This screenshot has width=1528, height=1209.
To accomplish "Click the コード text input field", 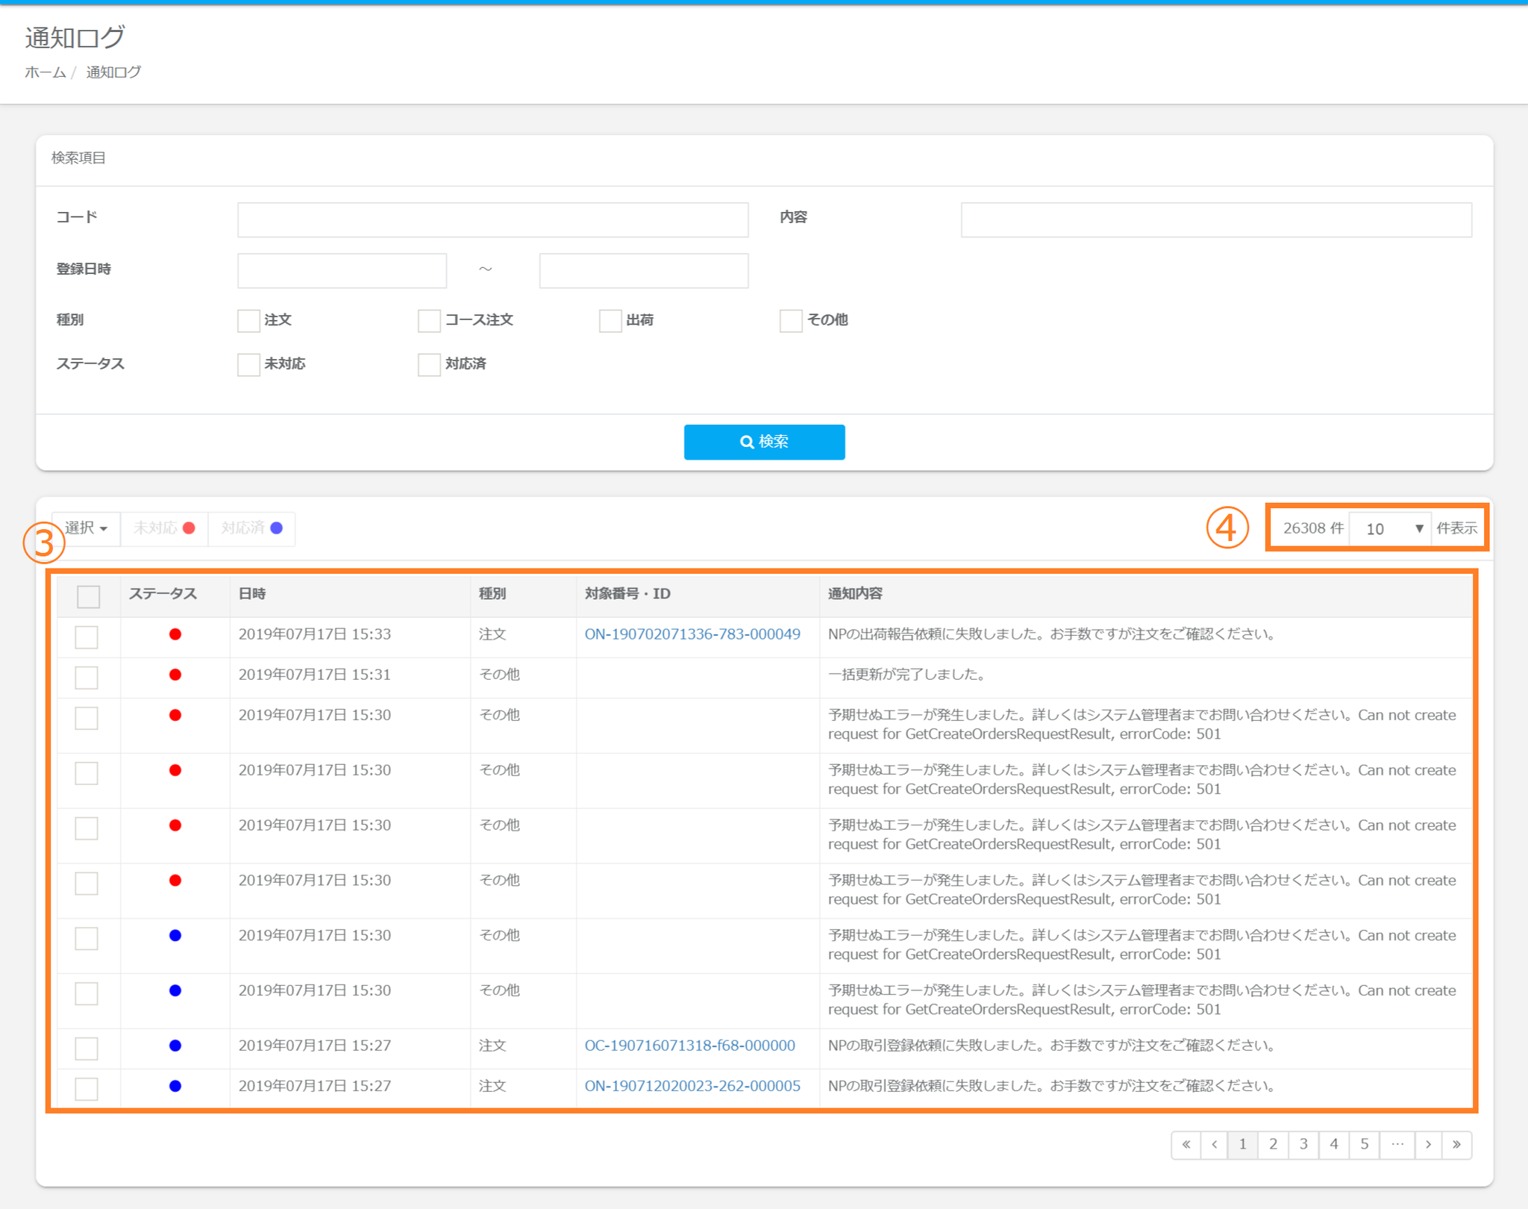I will (x=492, y=219).
